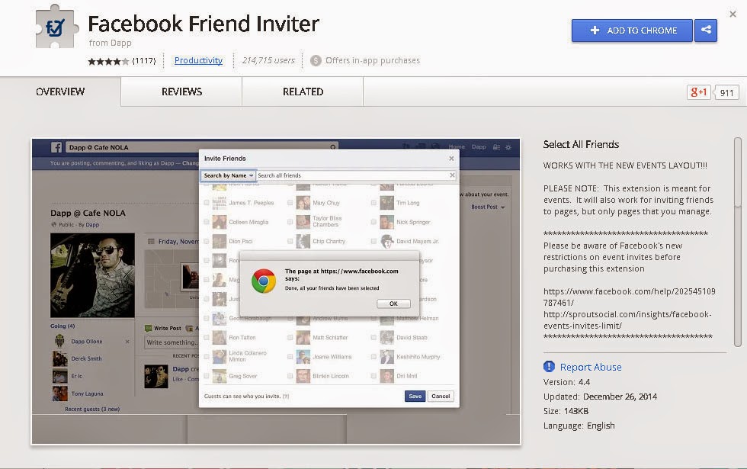Check the box for James T. Peeples
747x469 pixels.
(207, 203)
